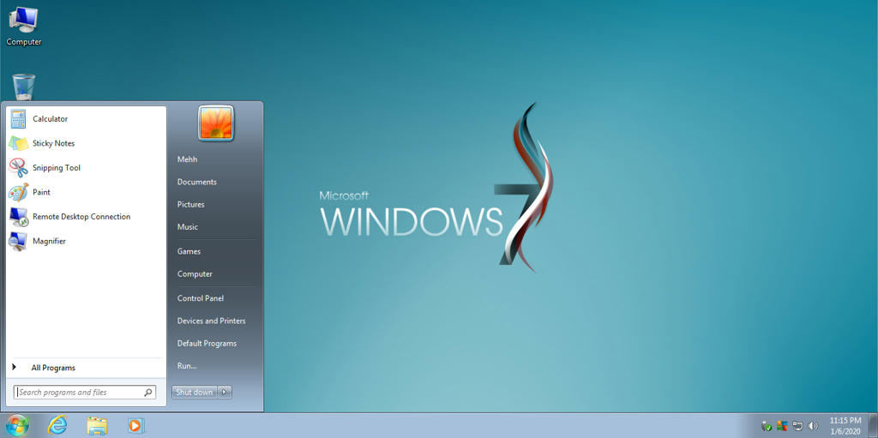The height and width of the screenshot is (438, 878).
Task: Open Windows Explorer from the taskbar
Action: pos(97,426)
